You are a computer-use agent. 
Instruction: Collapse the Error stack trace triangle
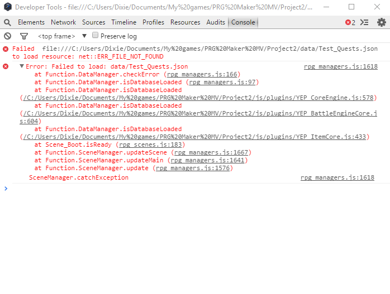(22, 66)
